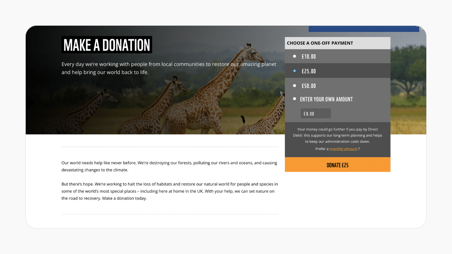Click the 'Enter Your Own Amount' label text

pos(326,99)
